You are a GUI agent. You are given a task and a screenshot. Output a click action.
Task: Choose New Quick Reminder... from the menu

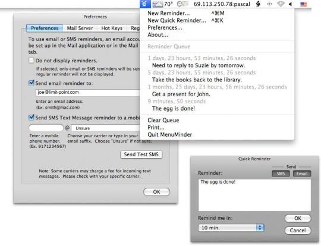click(x=177, y=20)
